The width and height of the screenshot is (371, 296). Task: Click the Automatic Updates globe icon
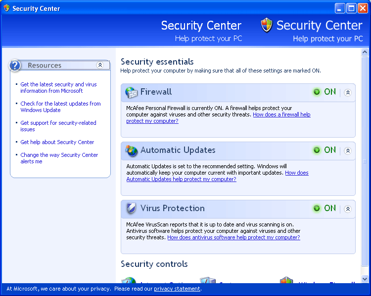(132, 150)
